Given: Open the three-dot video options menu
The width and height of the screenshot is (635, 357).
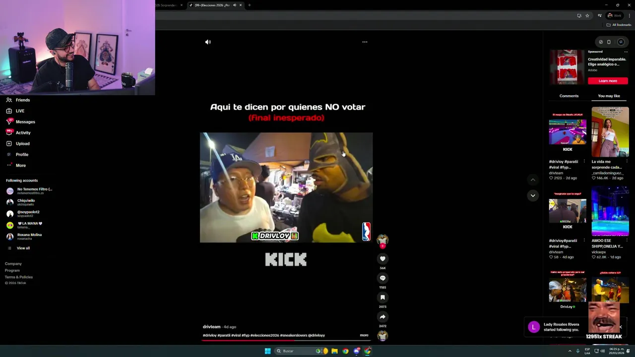Looking at the screenshot, I should pyautogui.click(x=365, y=42).
